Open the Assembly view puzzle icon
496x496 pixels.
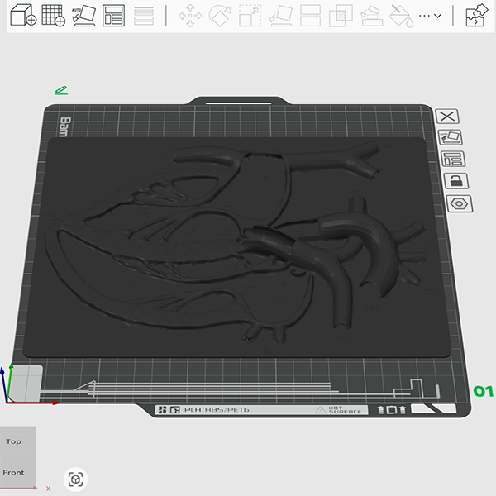tap(477, 16)
